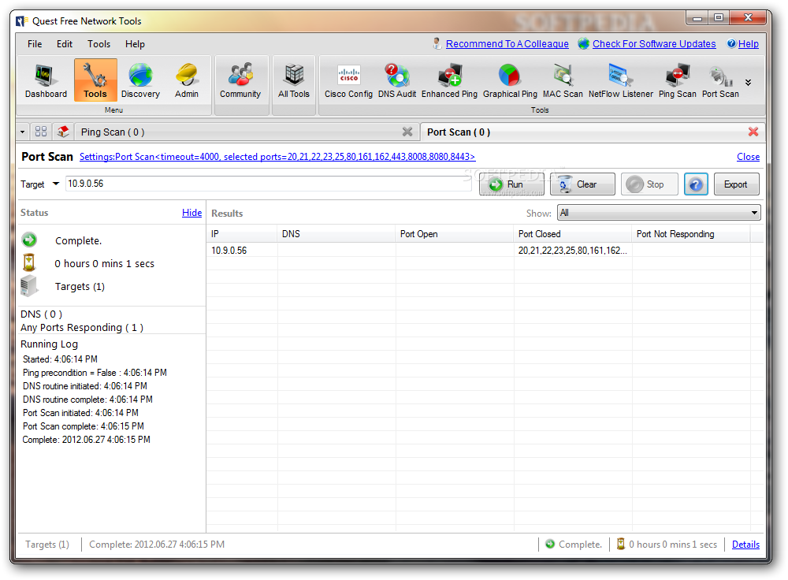Close the Ping Scan tab
Image resolution: width=788 pixels, height=580 pixels.
point(407,132)
